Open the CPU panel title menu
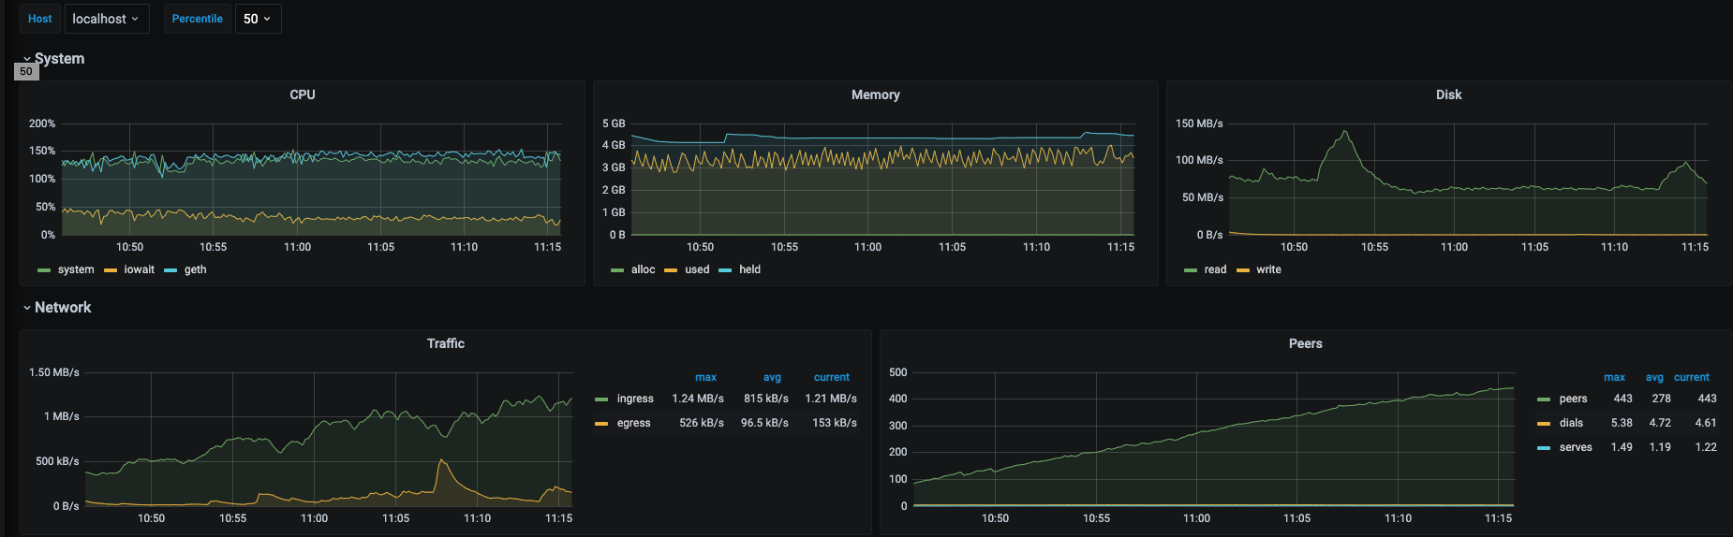The height and width of the screenshot is (537, 1733). 303,94
